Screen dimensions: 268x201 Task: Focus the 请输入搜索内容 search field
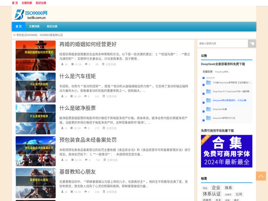click(223, 44)
